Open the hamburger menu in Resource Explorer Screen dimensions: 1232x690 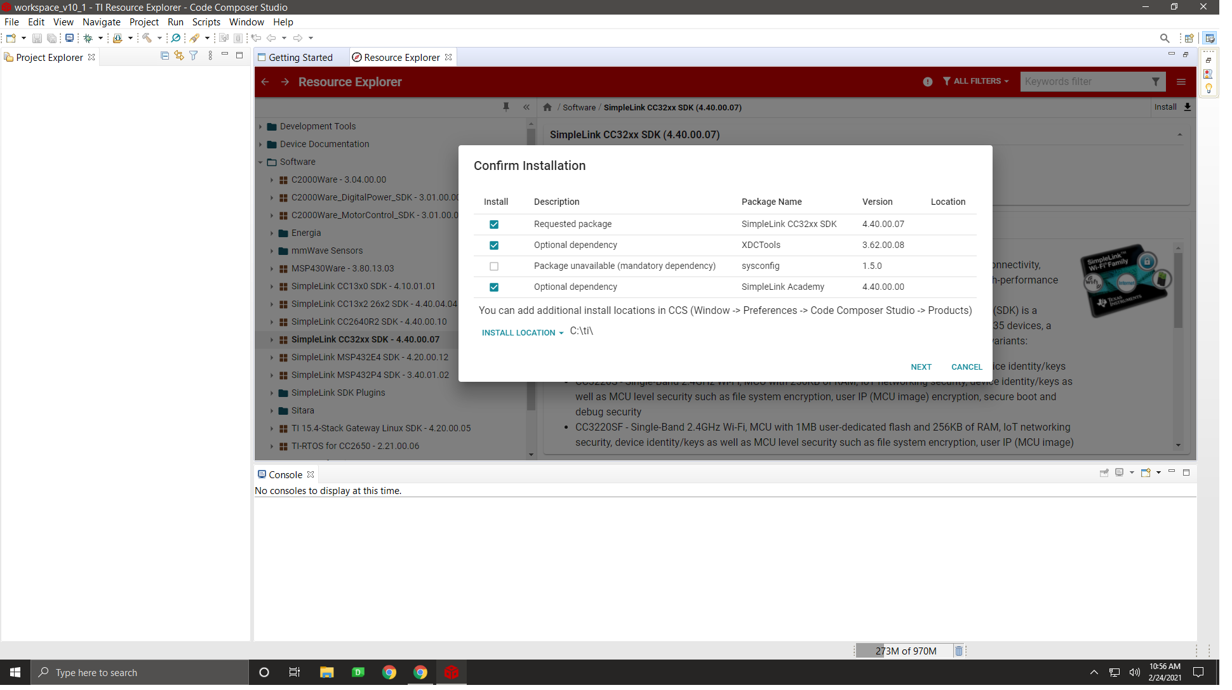click(1181, 82)
